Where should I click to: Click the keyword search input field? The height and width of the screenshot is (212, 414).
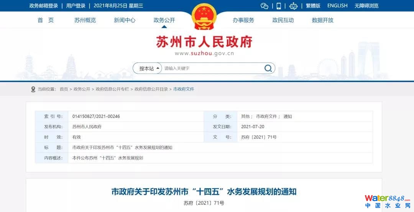(211, 68)
